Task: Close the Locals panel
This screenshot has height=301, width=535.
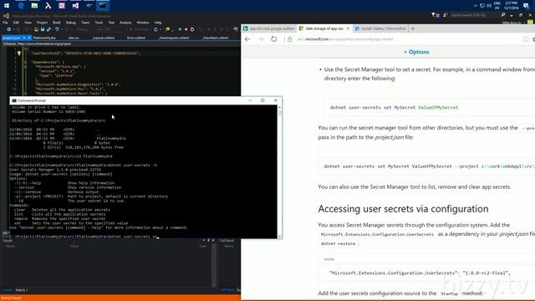Action: point(213,241)
